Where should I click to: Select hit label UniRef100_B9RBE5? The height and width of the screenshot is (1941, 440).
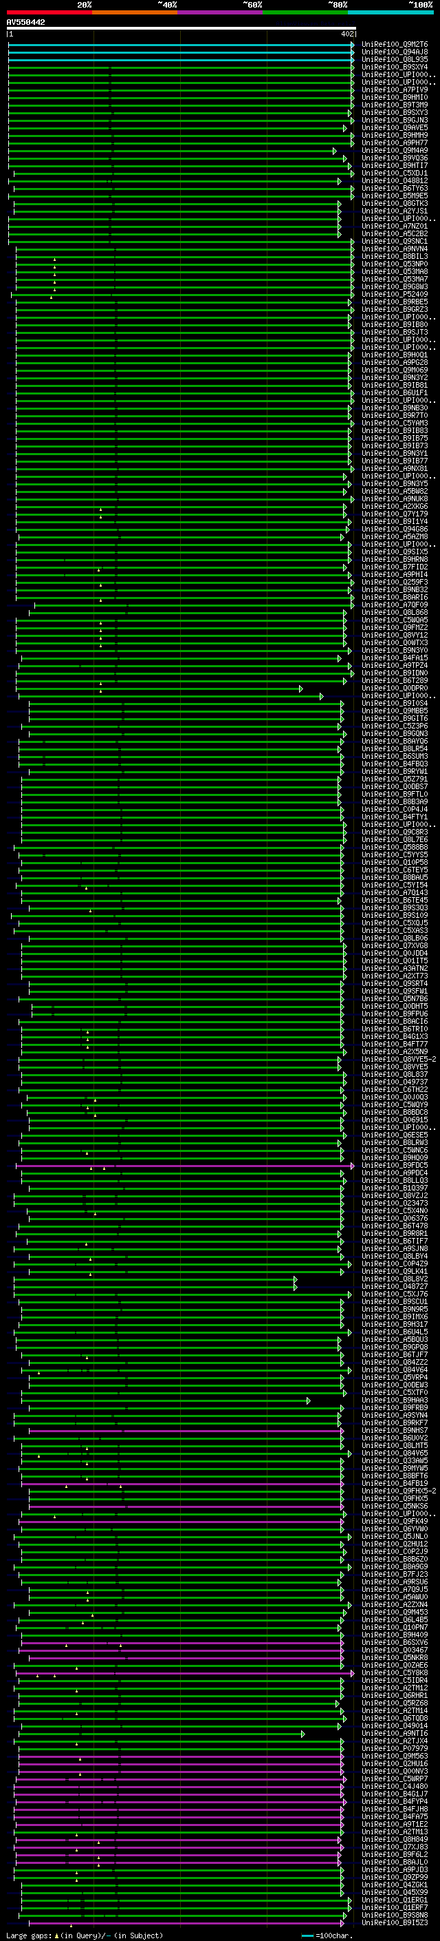[395, 302]
